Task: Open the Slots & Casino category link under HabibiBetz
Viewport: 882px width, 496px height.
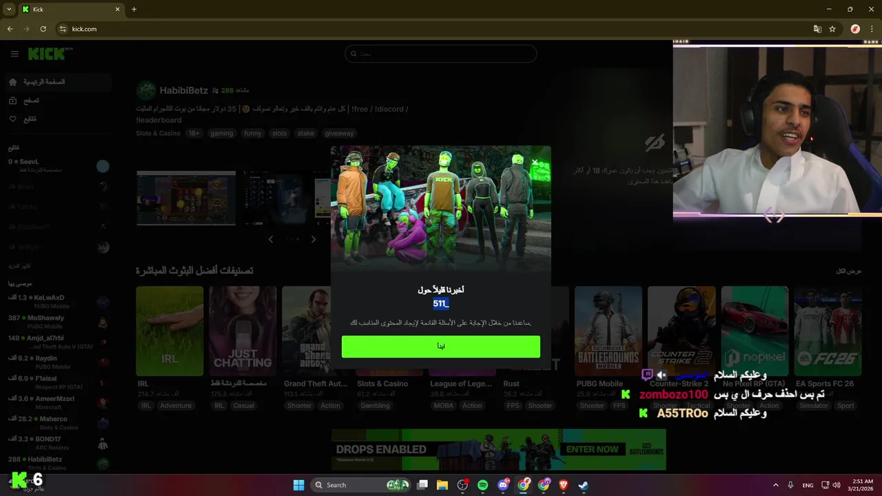Action: [x=158, y=134]
